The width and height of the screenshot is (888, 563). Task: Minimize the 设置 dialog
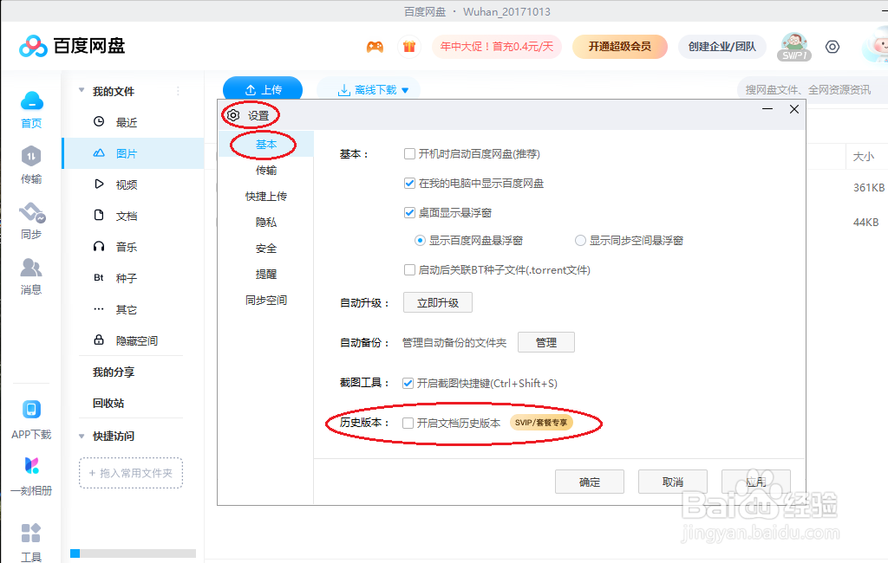click(x=767, y=109)
